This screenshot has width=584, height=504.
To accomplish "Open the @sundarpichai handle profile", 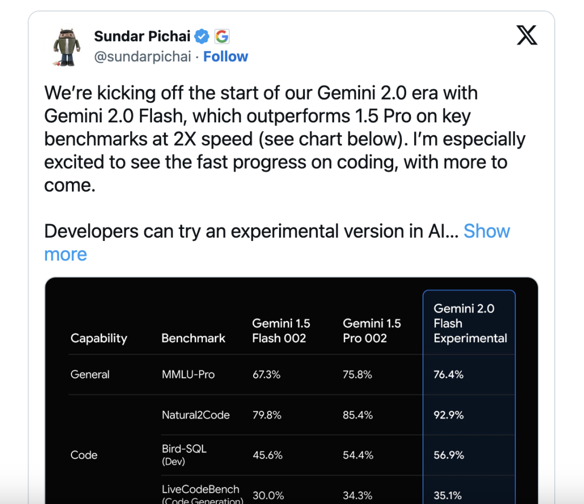I will [142, 57].
